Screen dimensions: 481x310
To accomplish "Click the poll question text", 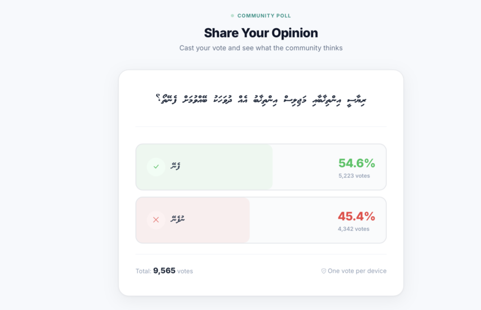I will (261, 100).
